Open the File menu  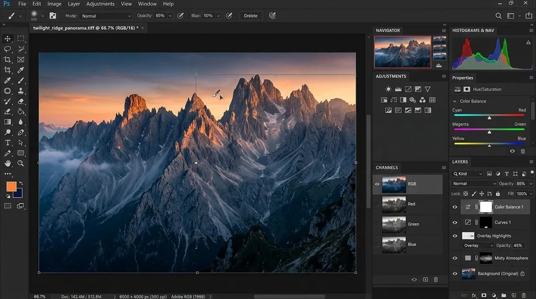click(22, 4)
